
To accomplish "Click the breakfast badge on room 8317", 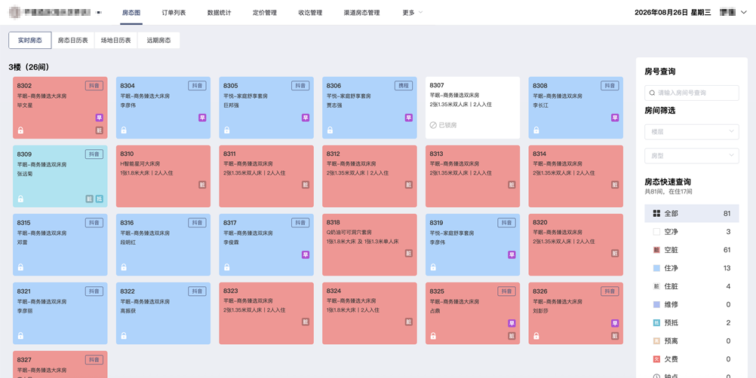I will click(x=306, y=255).
